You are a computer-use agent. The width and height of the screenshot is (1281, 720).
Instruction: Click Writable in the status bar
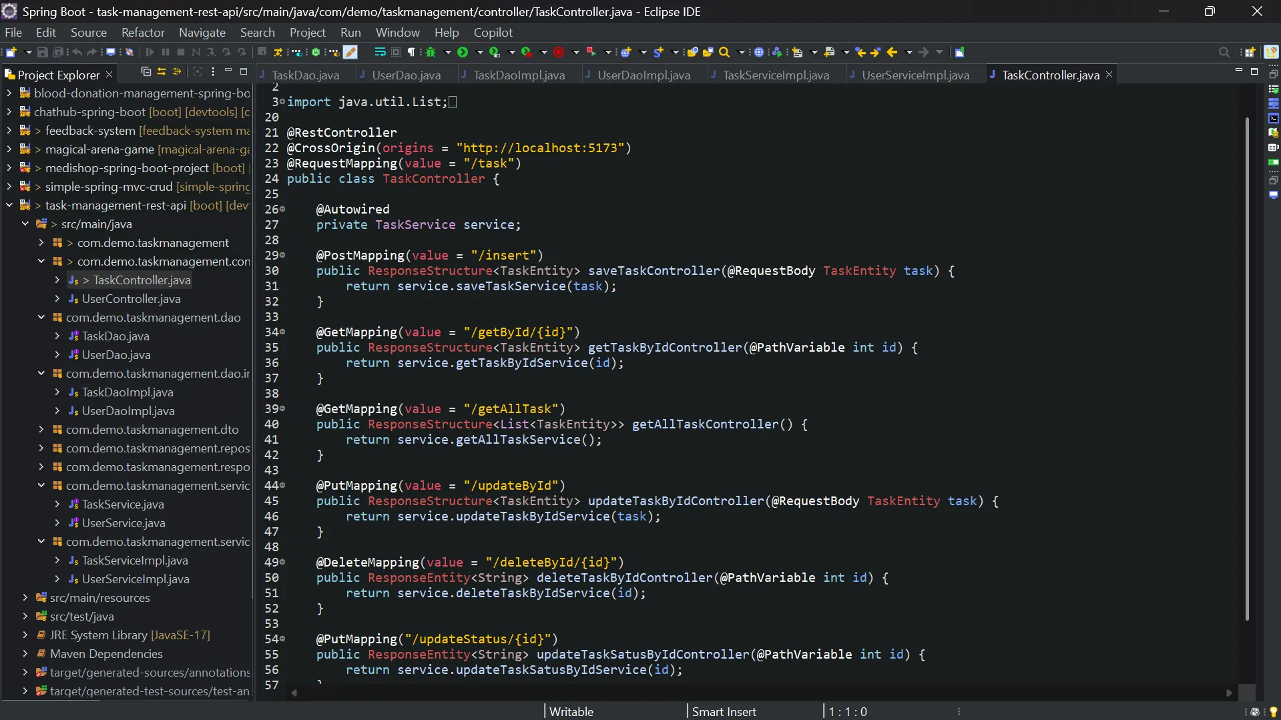tap(571, 712)
